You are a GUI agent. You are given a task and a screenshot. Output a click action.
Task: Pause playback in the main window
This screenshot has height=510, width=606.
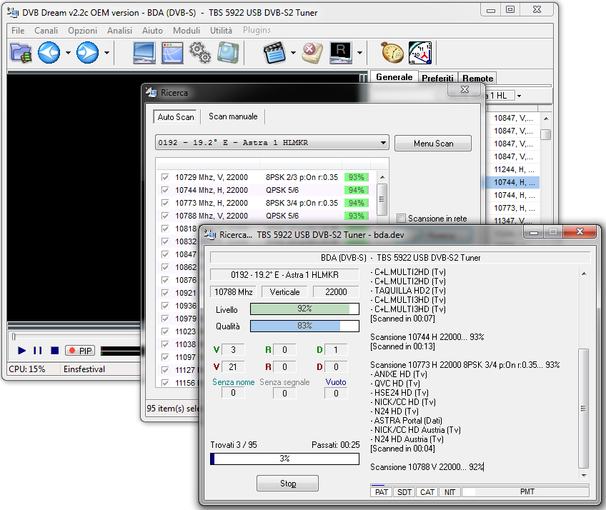click(37, 351)
